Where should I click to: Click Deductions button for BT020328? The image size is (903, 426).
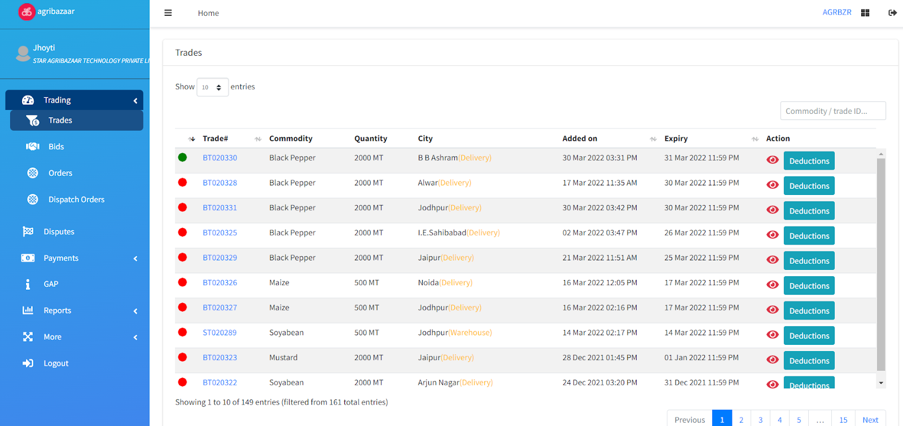[x=809, y=186]
